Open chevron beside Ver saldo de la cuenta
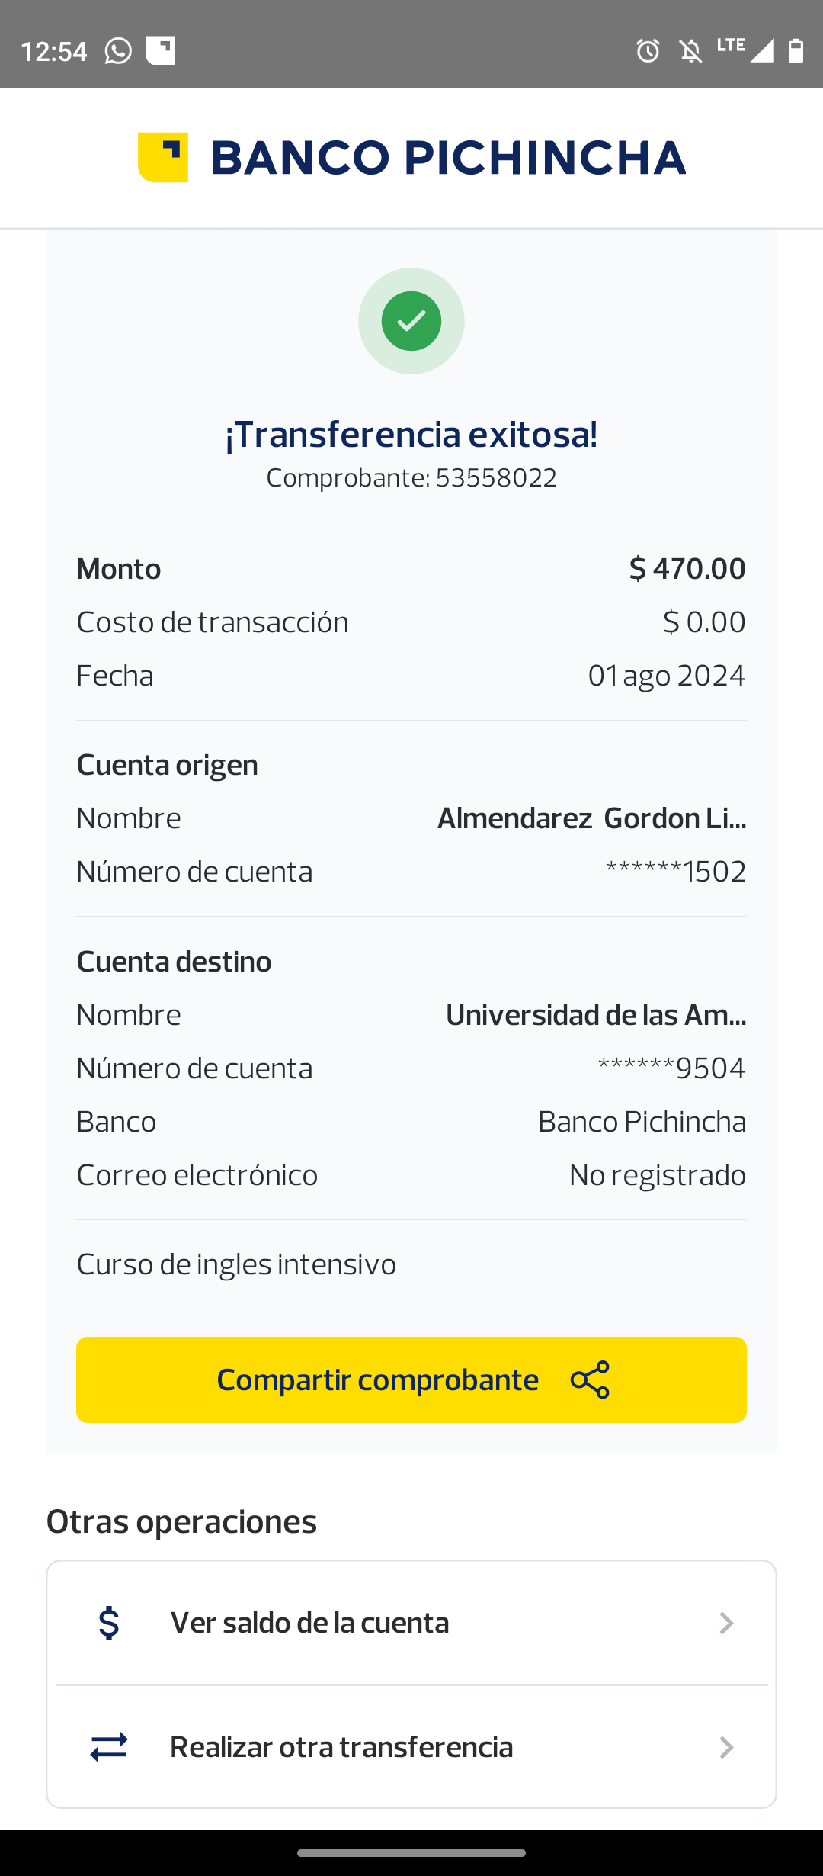Image resolution: width=823 pixels, height=1876 pixels. pyautogui.click(x=726, y=1623)
